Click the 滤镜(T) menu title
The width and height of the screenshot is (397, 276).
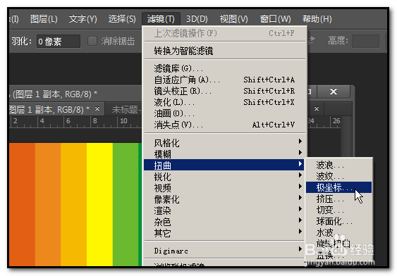[x=161, y=19]
